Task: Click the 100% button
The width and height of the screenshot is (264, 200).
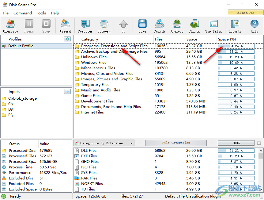Action: (x=236, y=143)
